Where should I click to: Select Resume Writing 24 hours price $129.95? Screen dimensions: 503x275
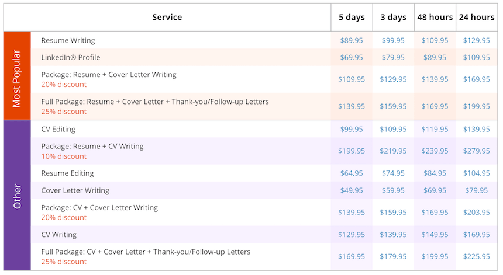click(476, 40)
